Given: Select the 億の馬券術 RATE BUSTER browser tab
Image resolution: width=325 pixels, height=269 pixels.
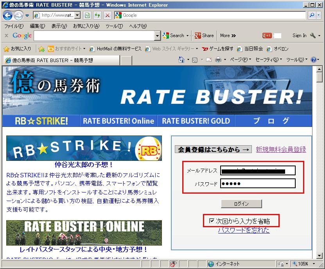Looking at the screenshot, I should (61, 60).
